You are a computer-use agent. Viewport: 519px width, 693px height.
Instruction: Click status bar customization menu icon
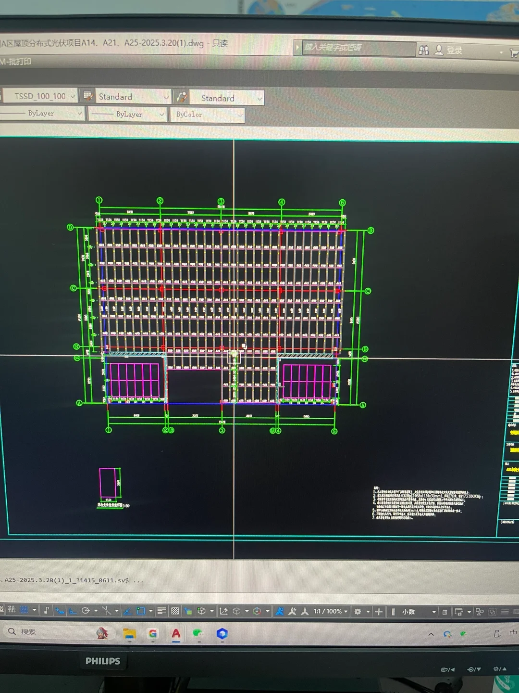505,612
